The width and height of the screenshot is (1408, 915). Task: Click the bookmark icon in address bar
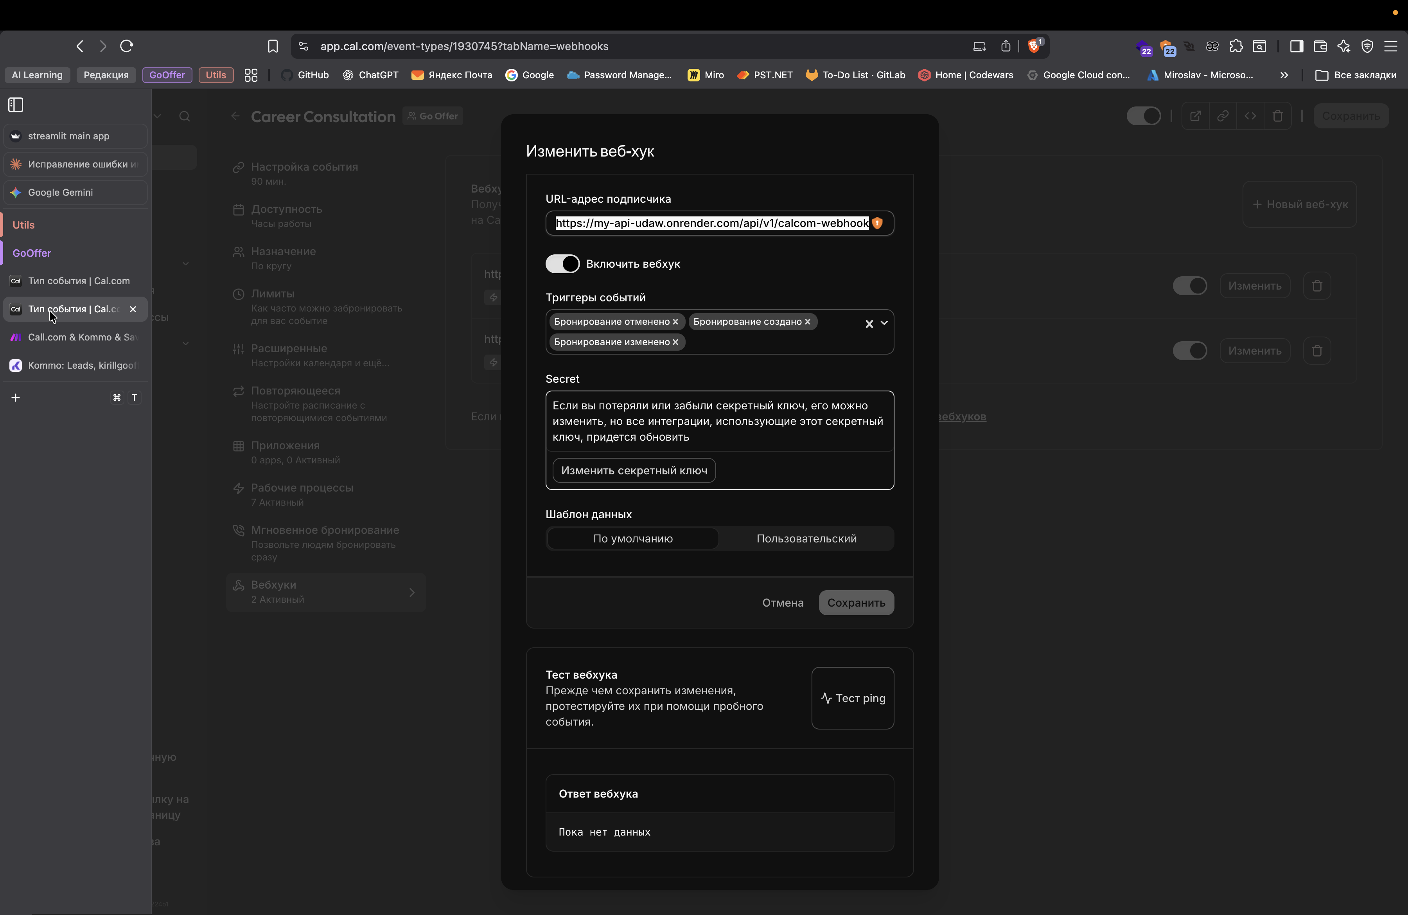[x=273, y=46]
